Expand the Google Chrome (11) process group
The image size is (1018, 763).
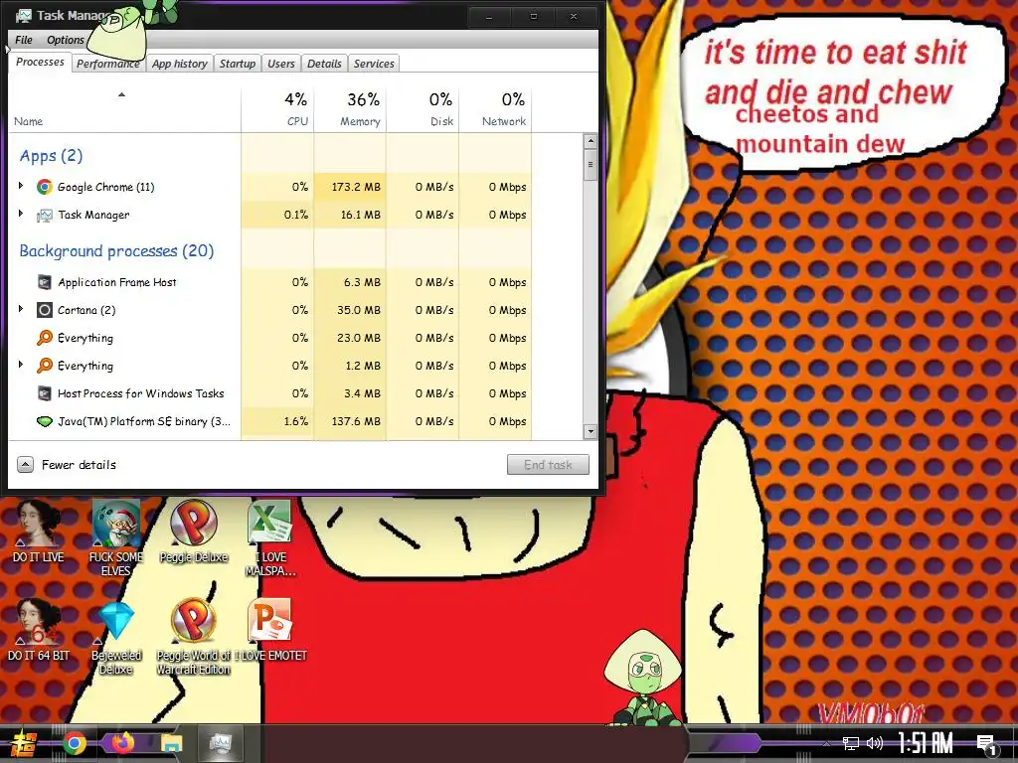[x=21, y=186]
